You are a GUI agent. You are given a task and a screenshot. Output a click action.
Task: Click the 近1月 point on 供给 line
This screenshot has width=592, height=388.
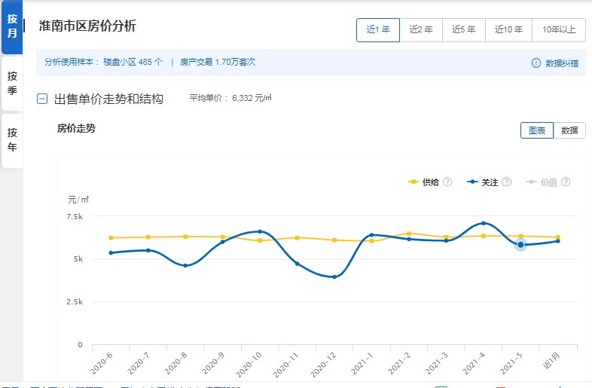[558, 237]
